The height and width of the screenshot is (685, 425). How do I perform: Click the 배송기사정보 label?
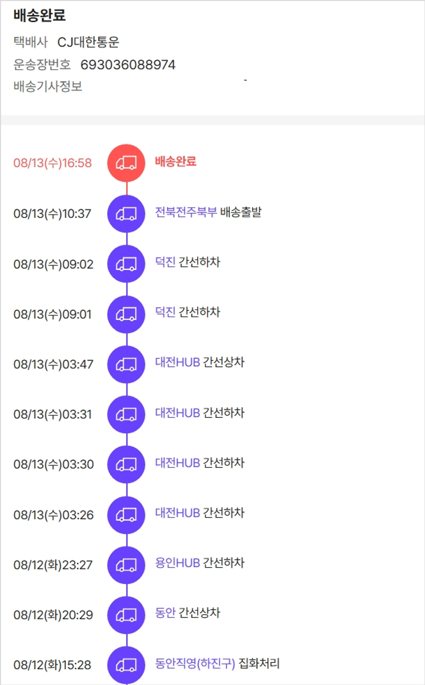pyautogui.click(x=48, y=87)
